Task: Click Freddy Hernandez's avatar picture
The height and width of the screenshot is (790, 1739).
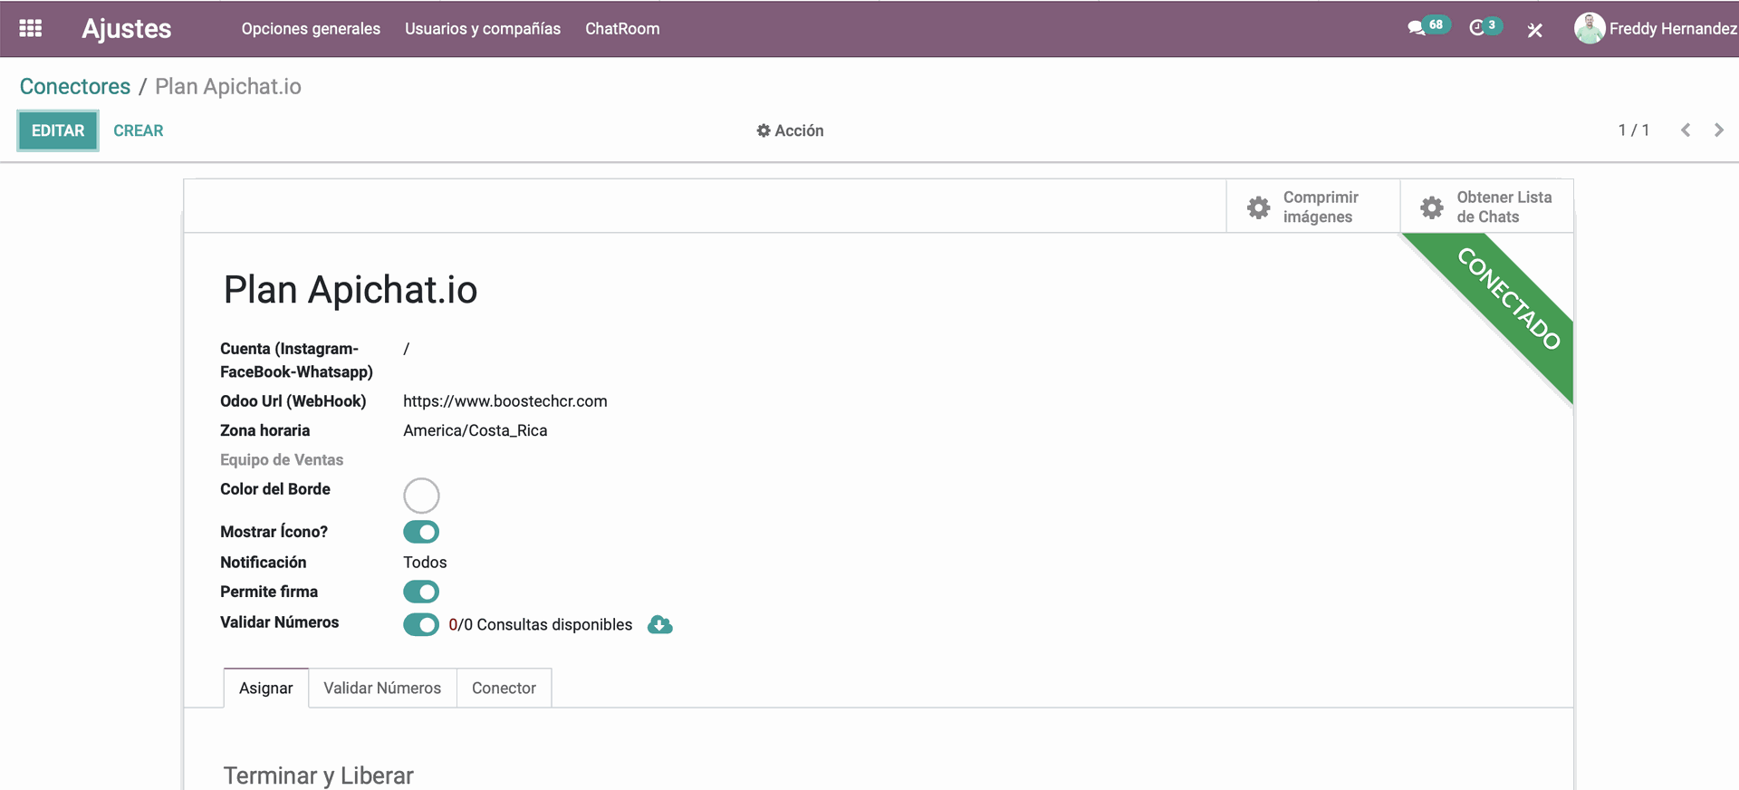Action: (1589, 28)
